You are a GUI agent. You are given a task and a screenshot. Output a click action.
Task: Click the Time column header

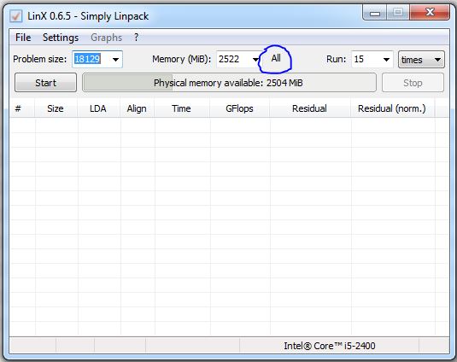click(x=181, y=108)
